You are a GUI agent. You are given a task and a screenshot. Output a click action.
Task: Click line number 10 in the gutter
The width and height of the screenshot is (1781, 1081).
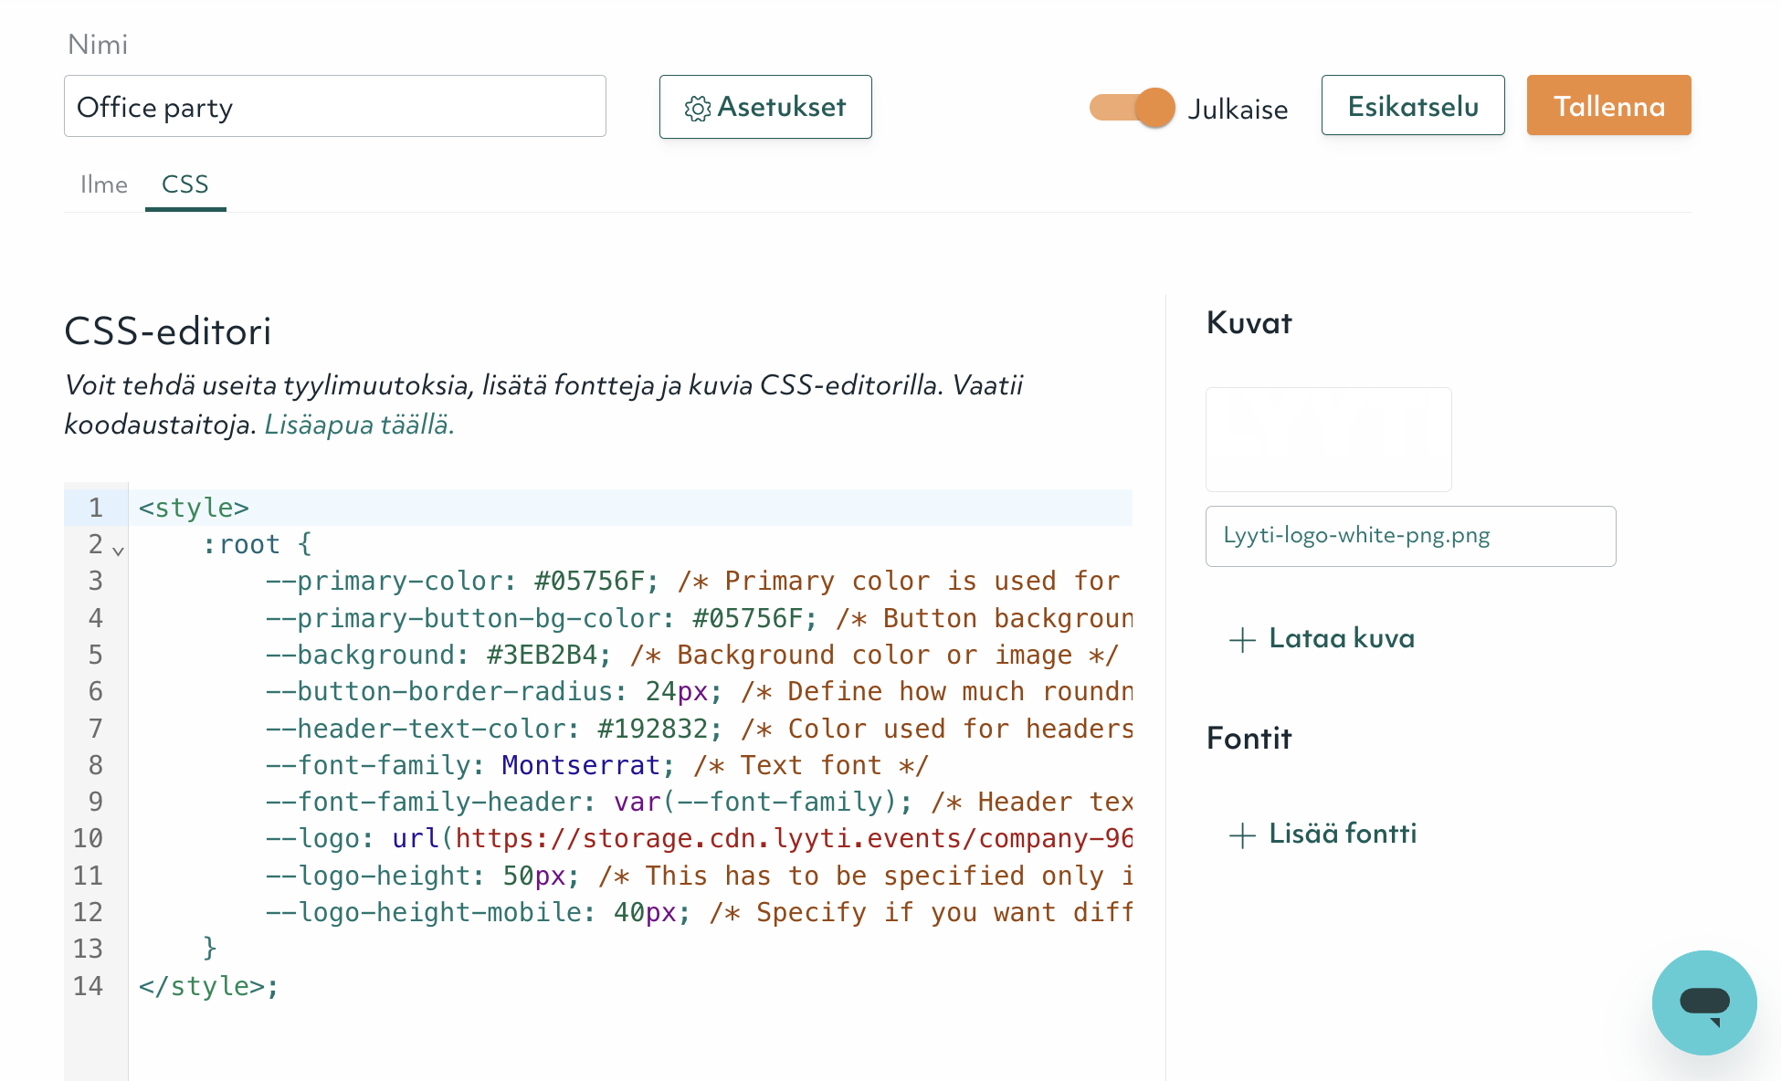click(x=89, y=838)
